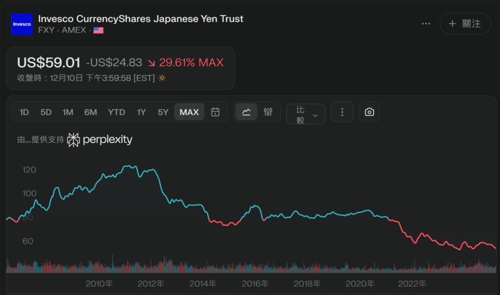500x295 pixels.
Task: Switch to YTD range
Action: (x=116, y=112)
